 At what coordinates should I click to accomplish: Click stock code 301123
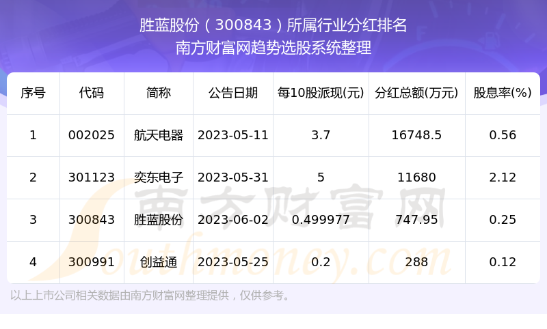coord(92,177)
